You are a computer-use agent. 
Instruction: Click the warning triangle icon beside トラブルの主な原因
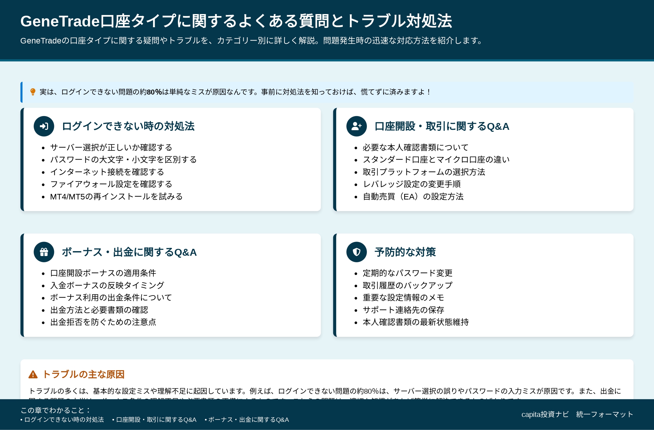pos(33,374)
